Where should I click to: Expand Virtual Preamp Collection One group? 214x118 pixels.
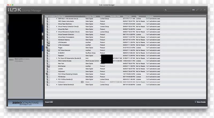point(57,27)
